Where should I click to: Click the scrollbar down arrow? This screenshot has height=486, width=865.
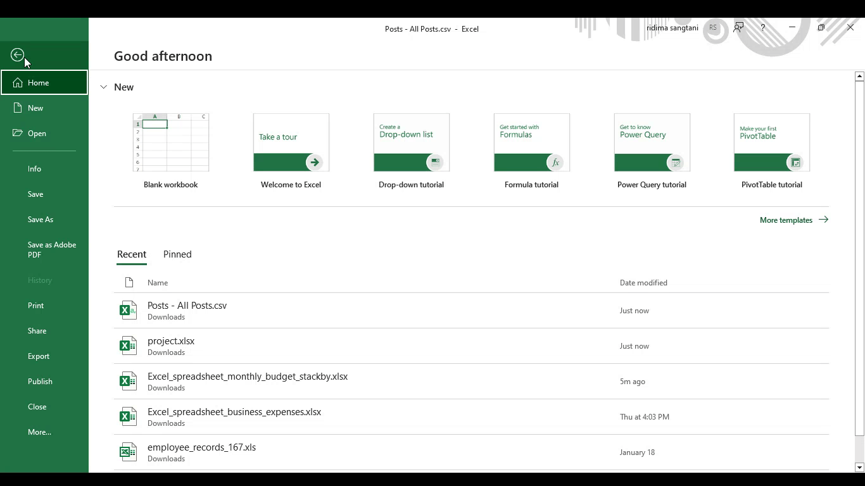click(x=859, y=468)
